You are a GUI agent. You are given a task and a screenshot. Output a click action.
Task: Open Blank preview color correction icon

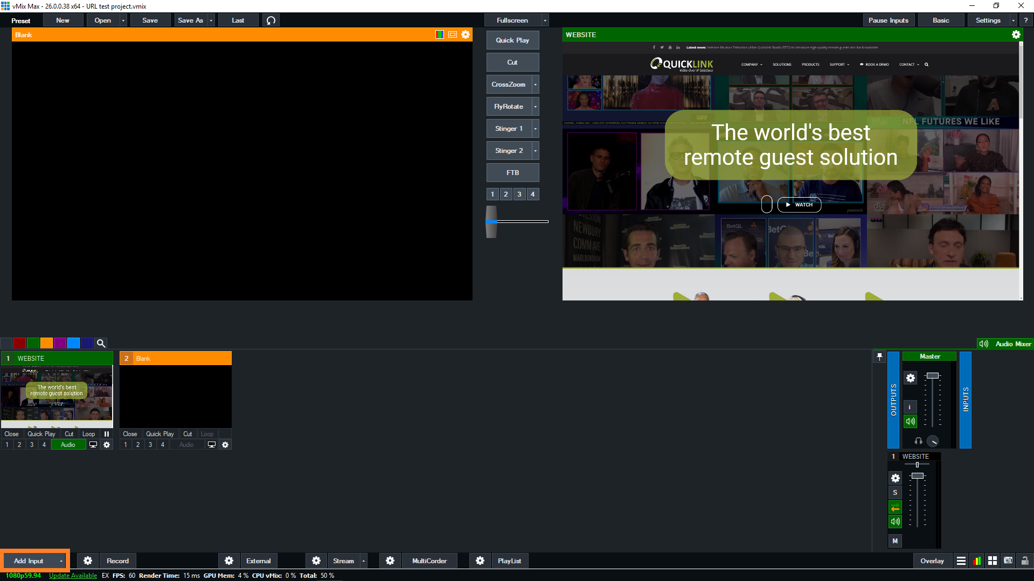pyautogui.click(x=440, y=34)
